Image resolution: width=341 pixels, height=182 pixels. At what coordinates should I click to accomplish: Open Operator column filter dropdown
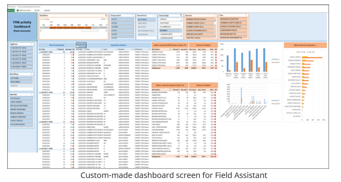coord(133,49)
